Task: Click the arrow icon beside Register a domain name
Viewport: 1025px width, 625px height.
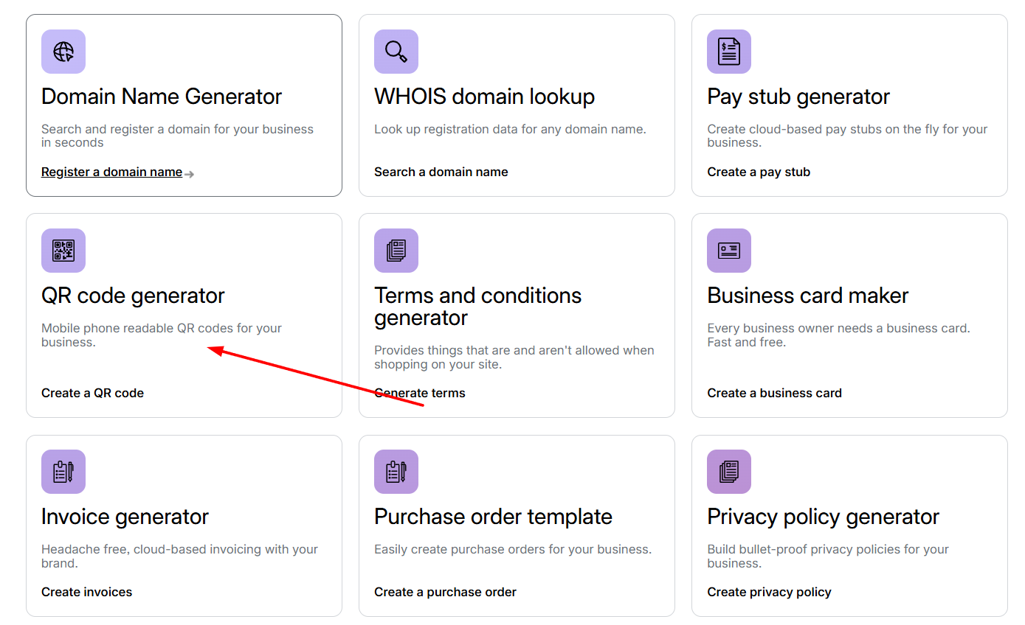Action: (x=190, y=174)
